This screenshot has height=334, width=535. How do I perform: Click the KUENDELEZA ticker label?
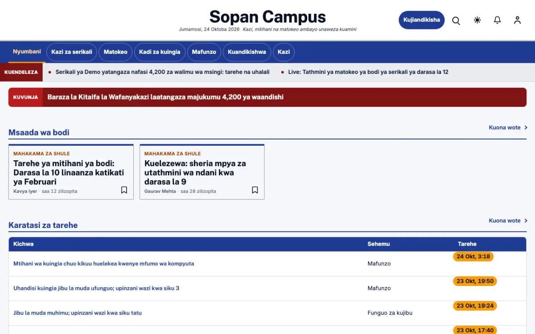(21, 72)
